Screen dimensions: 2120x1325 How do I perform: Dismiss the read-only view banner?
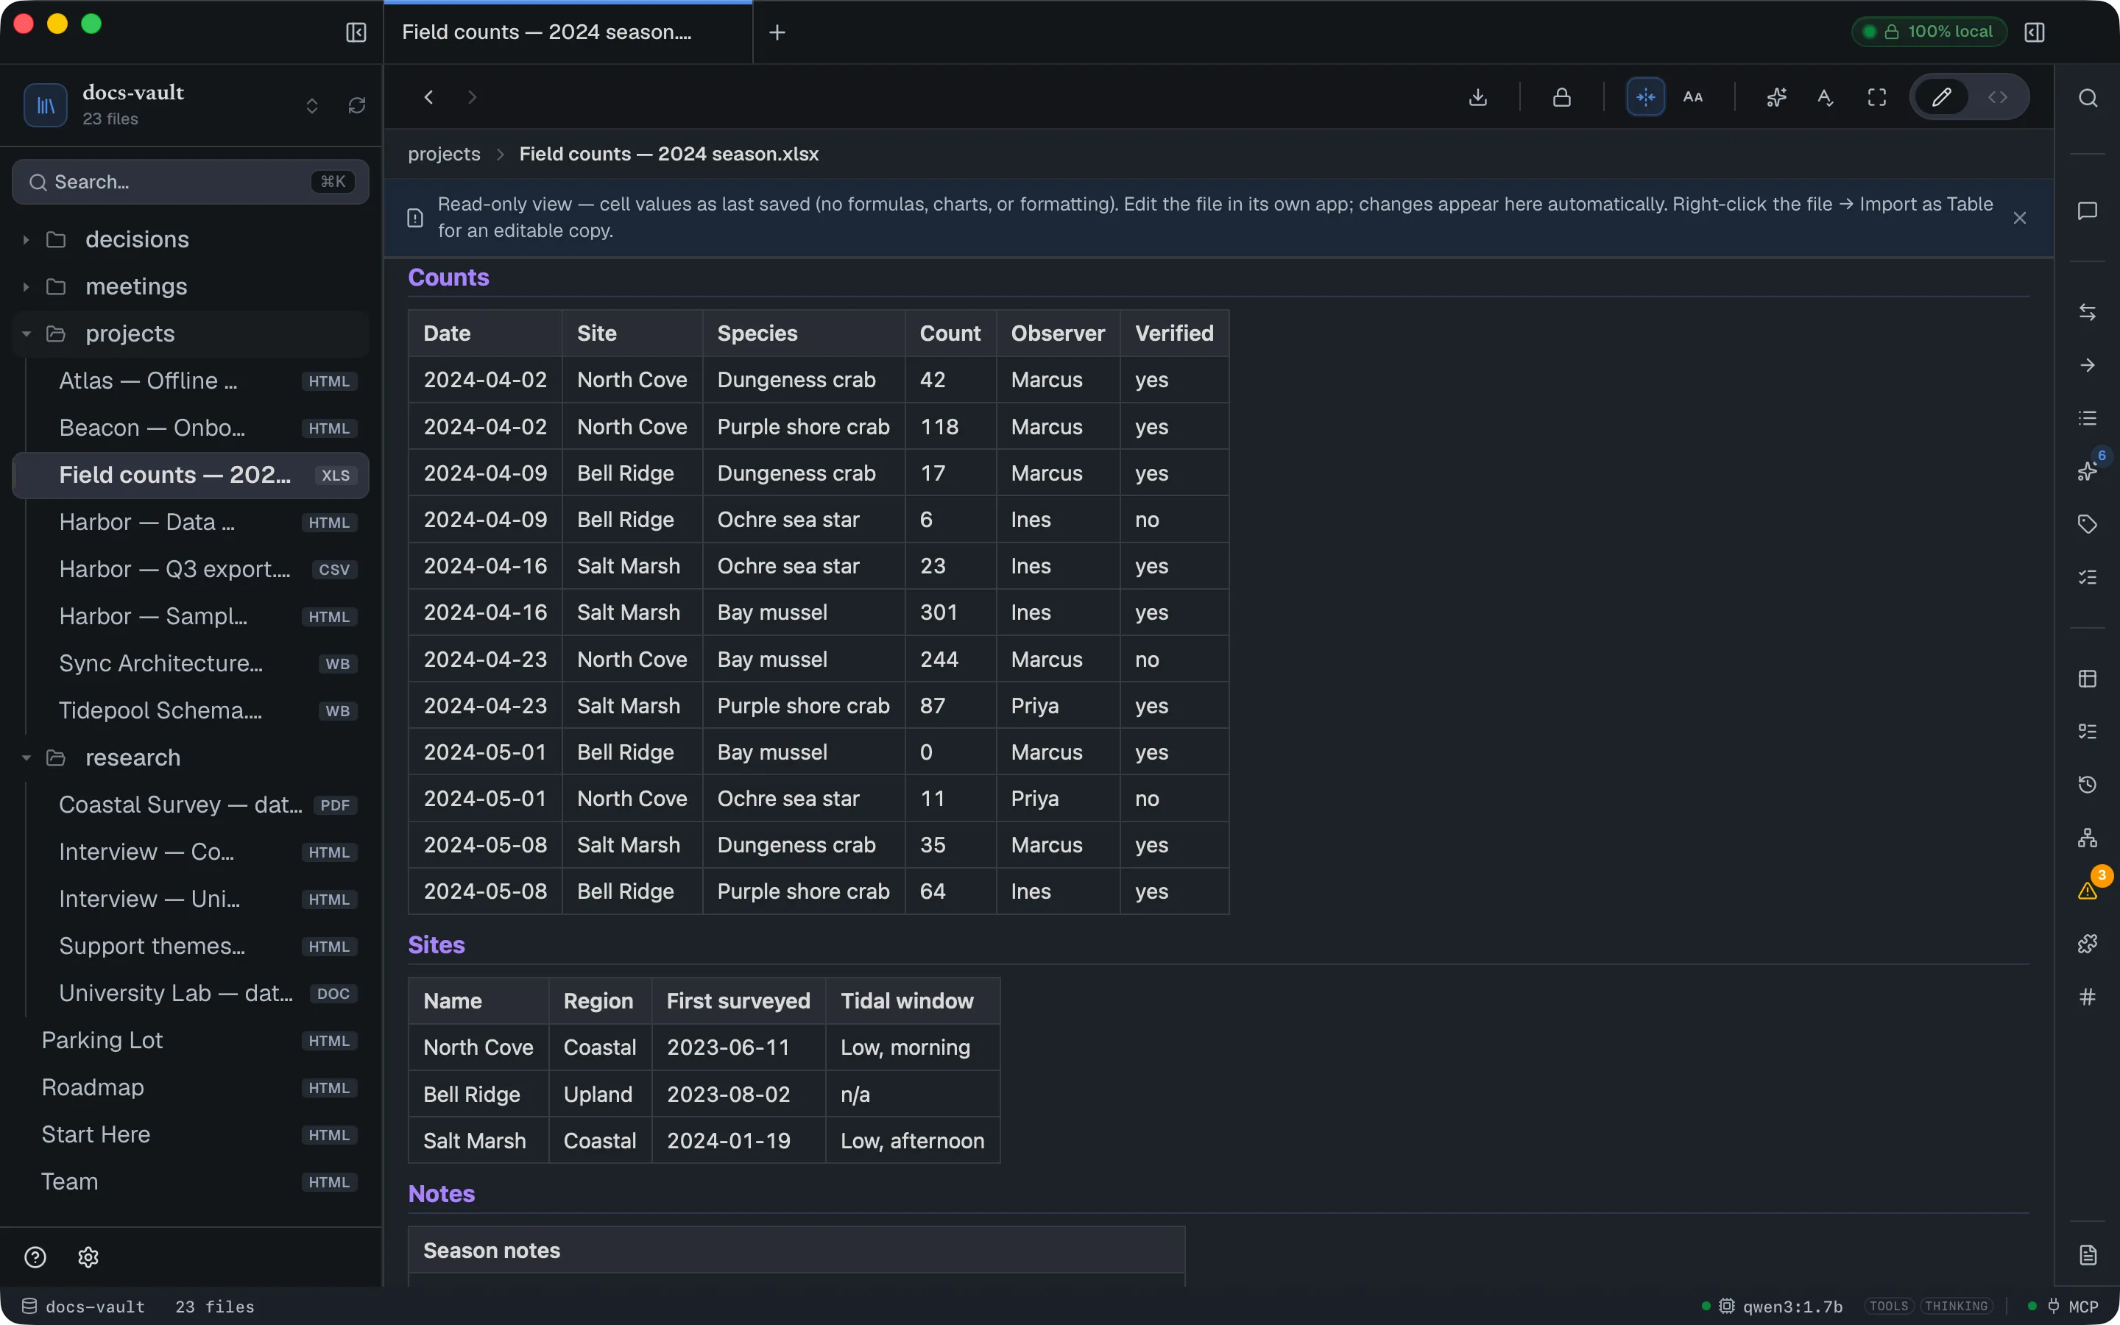tap(2020, 218)
